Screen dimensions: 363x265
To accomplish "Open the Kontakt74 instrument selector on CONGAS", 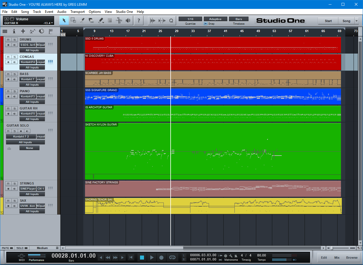I will [27, 62].
